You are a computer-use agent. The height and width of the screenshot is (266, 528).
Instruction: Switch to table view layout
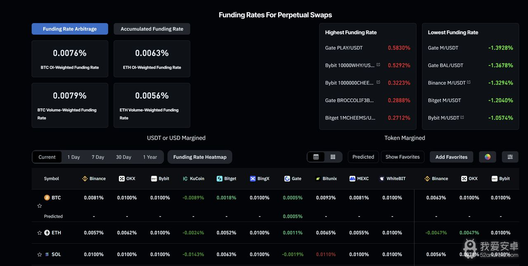click(316, 157)
